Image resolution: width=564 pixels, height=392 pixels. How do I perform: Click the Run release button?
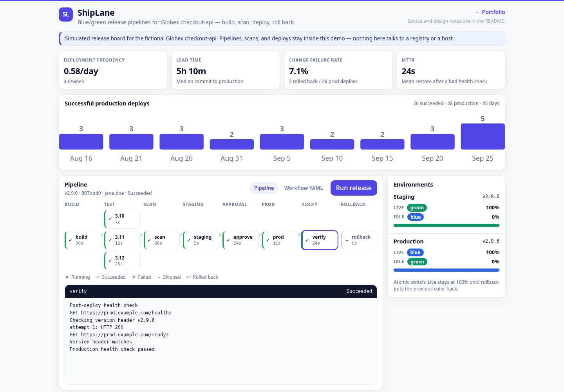pyautogui.click(x=354, y=188)
